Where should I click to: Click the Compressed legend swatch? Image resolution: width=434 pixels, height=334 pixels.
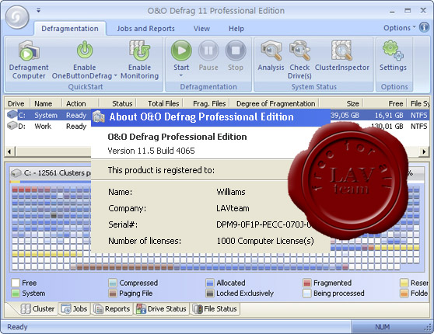(x=112, y=283)
